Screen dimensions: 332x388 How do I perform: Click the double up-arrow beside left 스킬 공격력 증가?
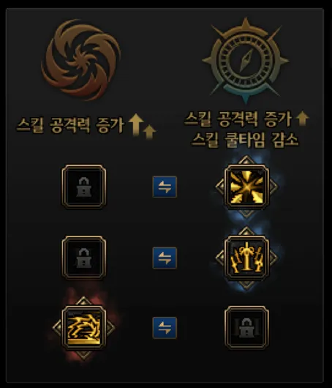[x=142, y=125]
